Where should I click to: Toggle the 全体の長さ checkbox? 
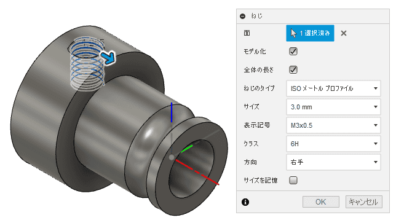pyautogui.click(x=293, y=69)
